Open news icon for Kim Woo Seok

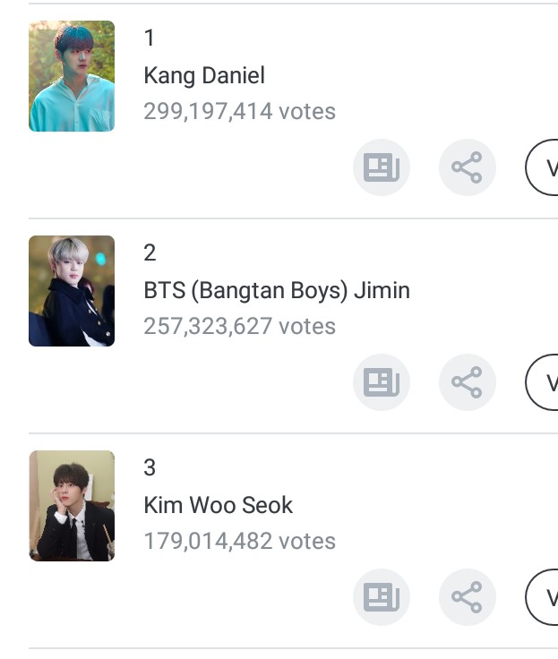(382, 597)
